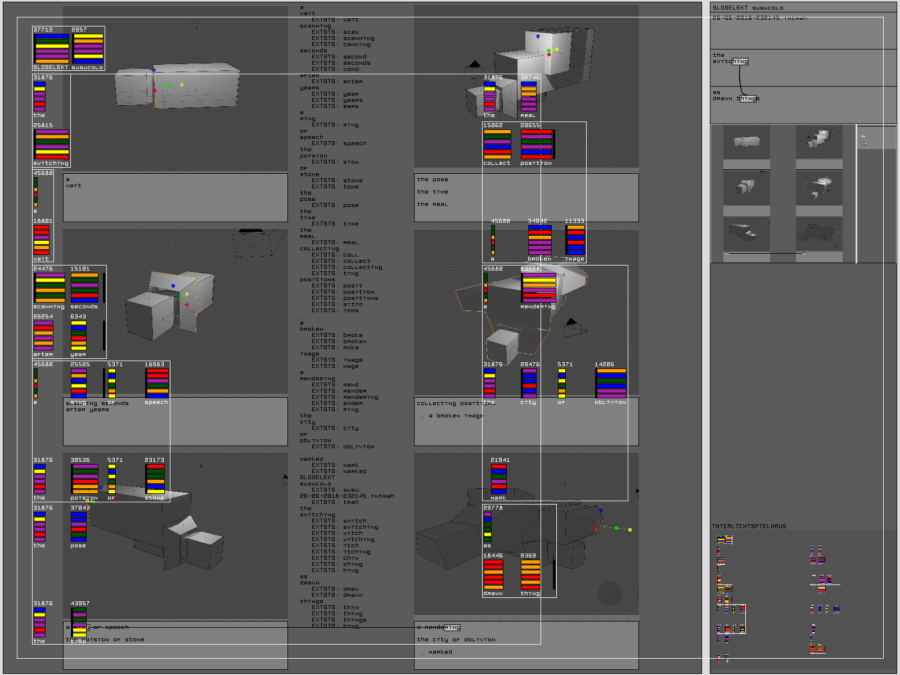Viewport: 900px width, 675px height.
Task: Click the highlighted 'hing' box in 'switching'
Action: point(740,61)
